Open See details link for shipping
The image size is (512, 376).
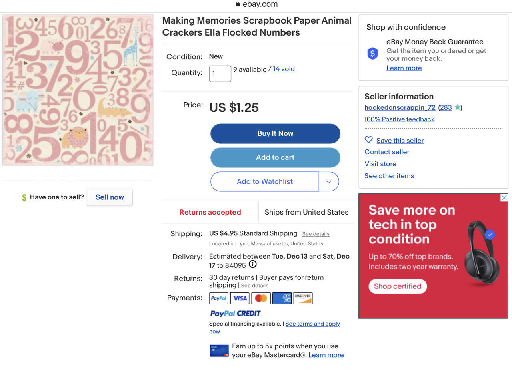316,234
